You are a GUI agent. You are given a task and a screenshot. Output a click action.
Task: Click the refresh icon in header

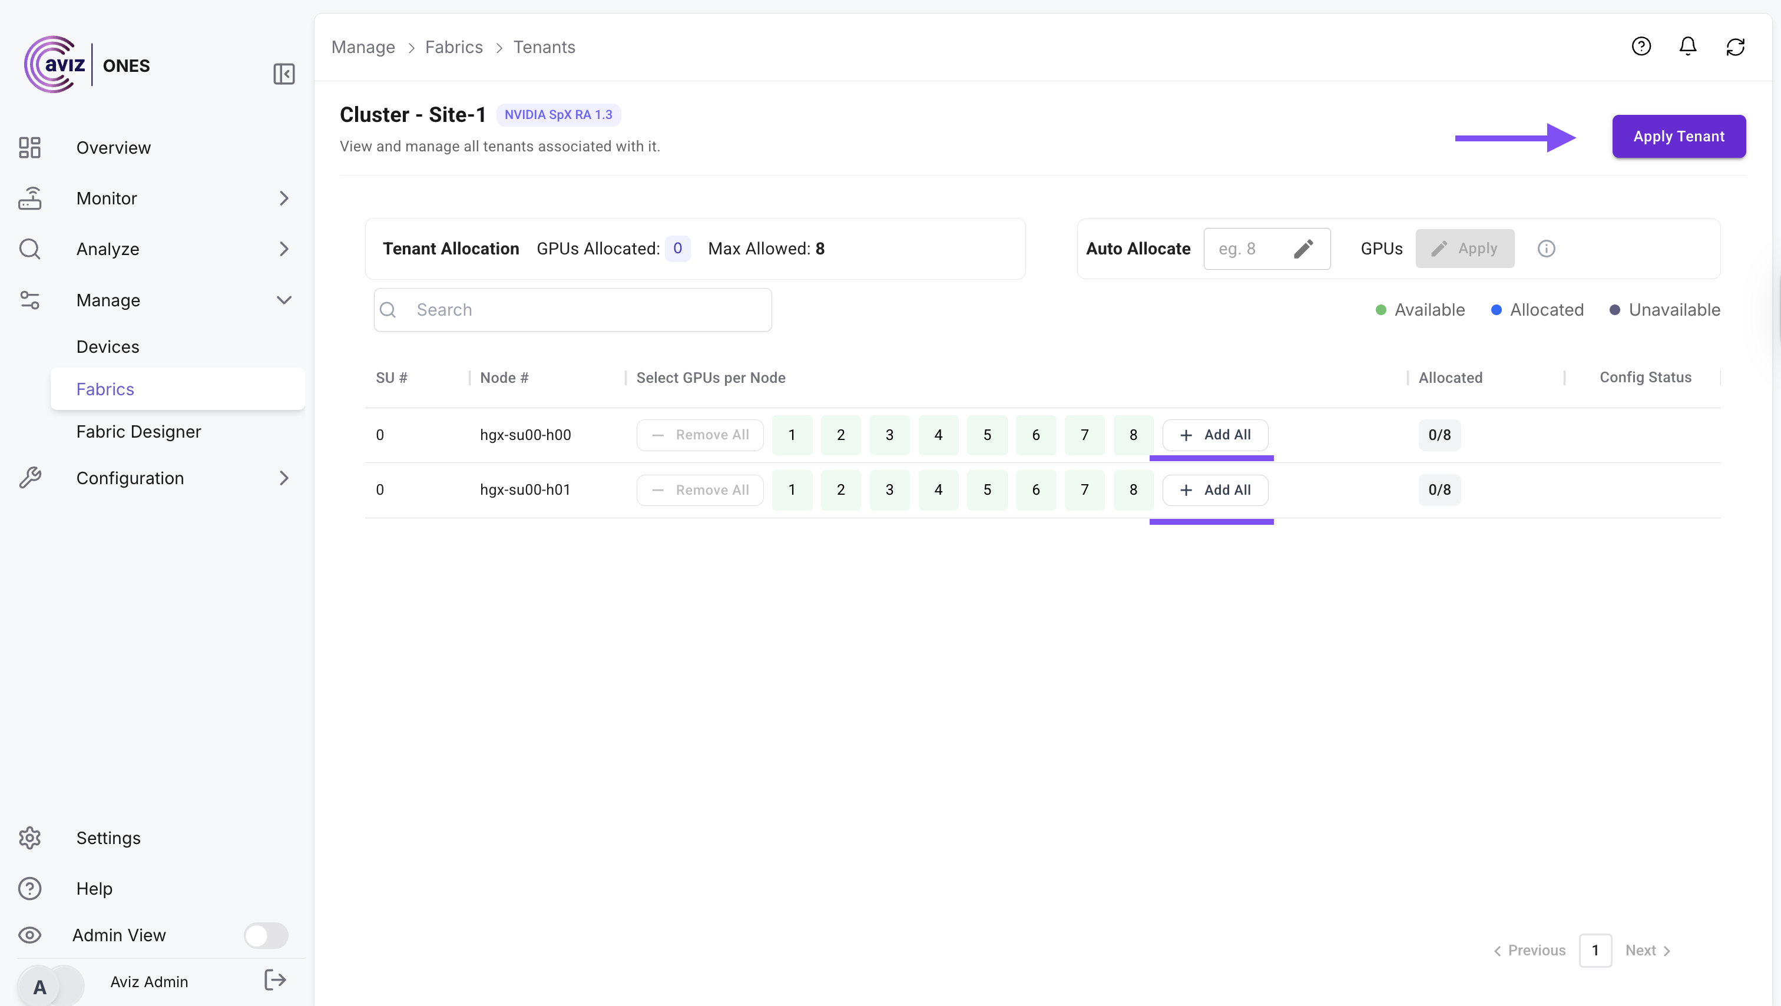tap(1736, 47)
